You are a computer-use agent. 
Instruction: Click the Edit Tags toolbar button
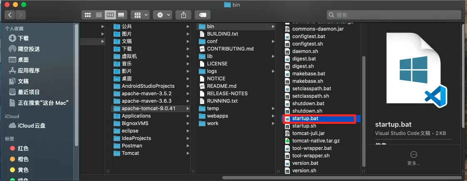203,15
